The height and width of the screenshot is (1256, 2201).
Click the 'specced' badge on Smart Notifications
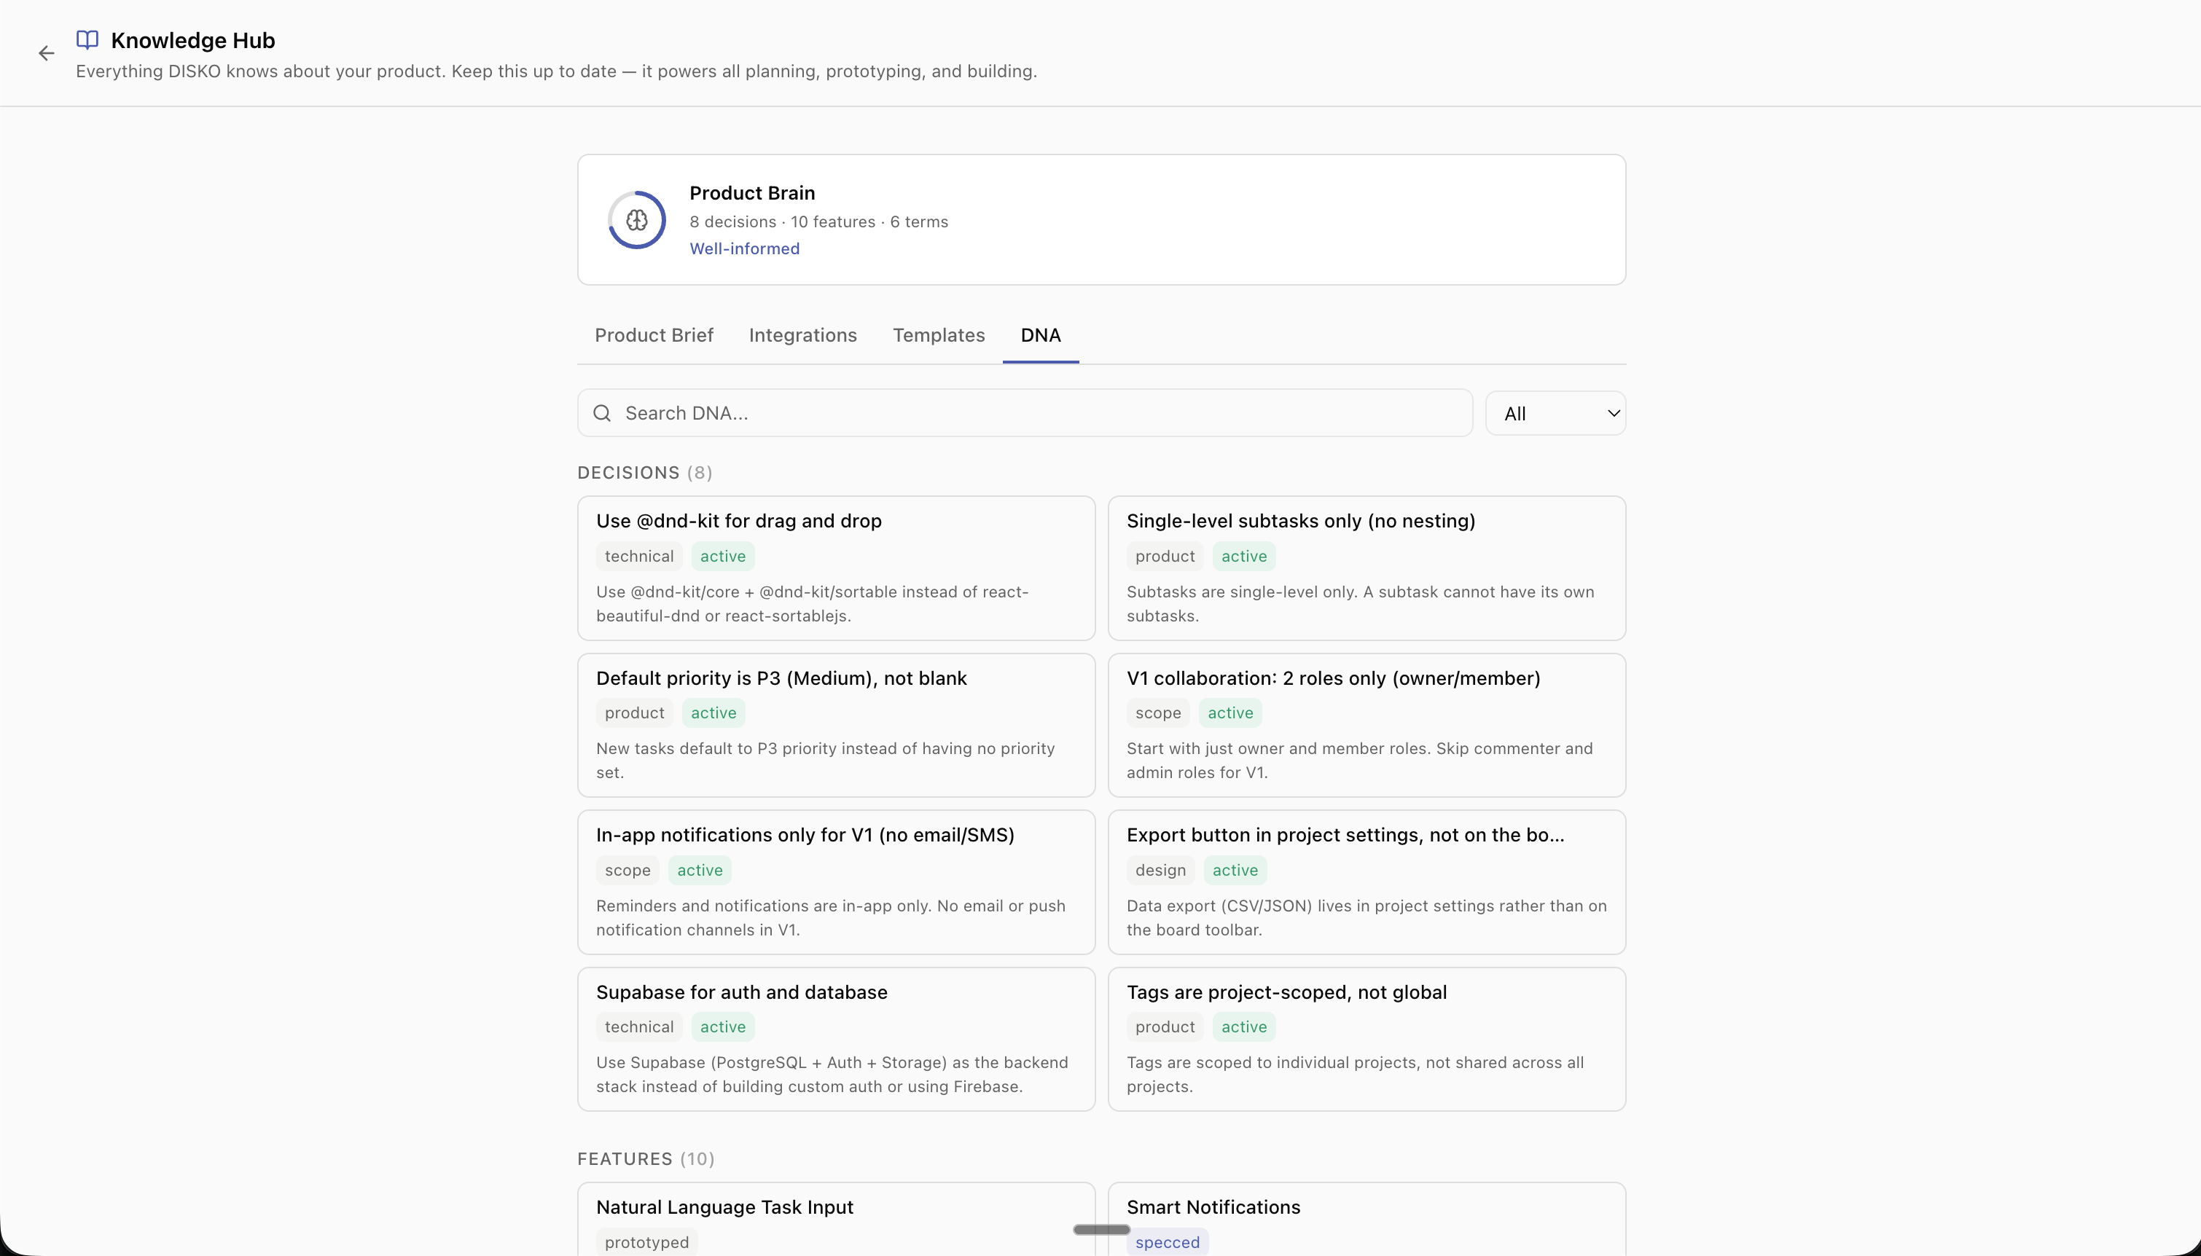pyautogui.click(x=1168, y=1242)
